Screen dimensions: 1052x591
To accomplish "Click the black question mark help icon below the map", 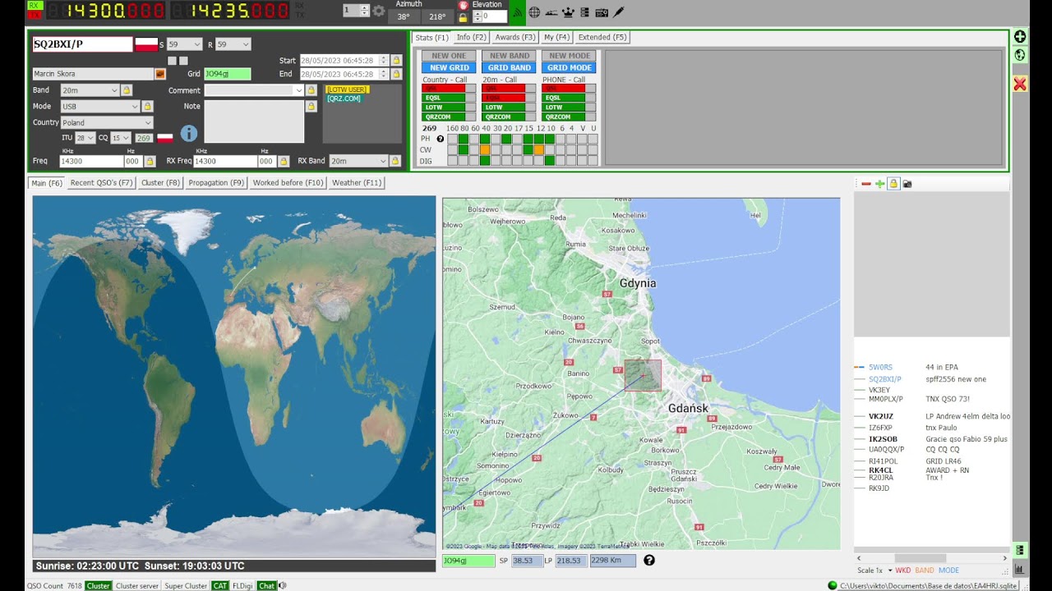I will pyautogui.click(x=648, y=561).
